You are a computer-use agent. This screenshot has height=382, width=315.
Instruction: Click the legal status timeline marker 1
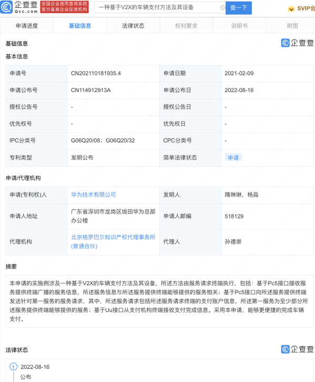coord(13,367)
